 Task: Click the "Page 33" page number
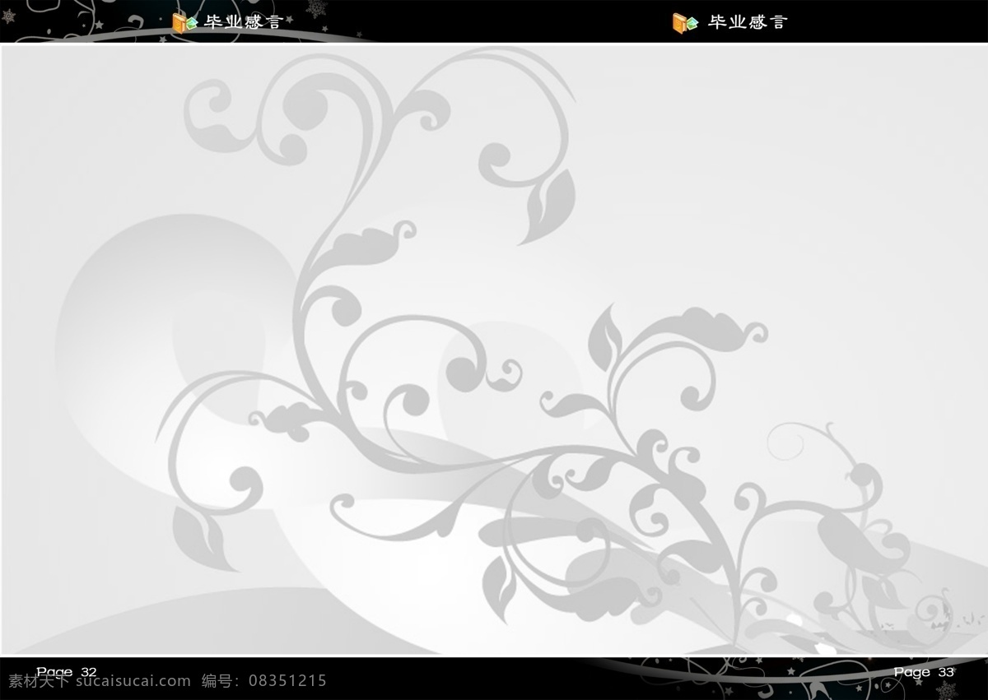click(x=924, y=672)
